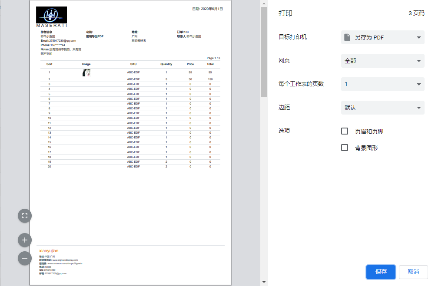435x286 pixels.
Task: Click the product image thumbnail in row 1
Action: click(x=86, y=72)
